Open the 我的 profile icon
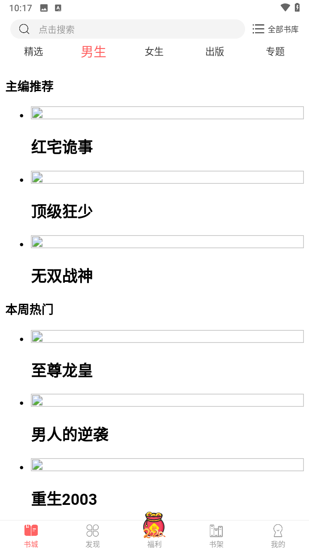The width and height of the screenshot is (309, 550). [278, 531]
